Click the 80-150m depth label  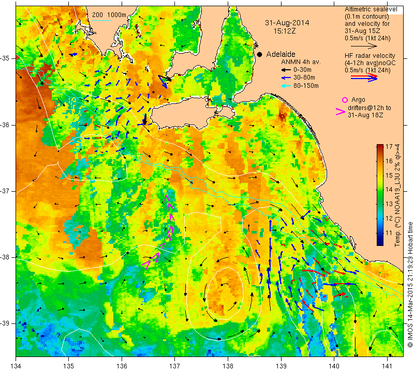[306, 86]
